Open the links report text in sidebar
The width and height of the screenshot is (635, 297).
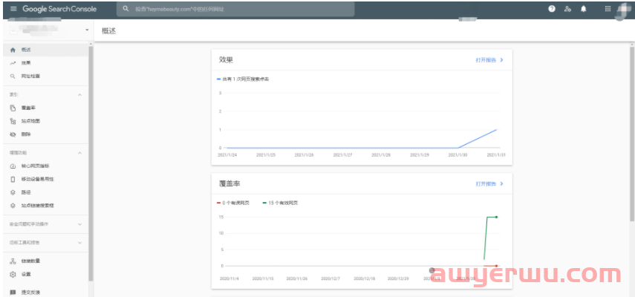30,261
